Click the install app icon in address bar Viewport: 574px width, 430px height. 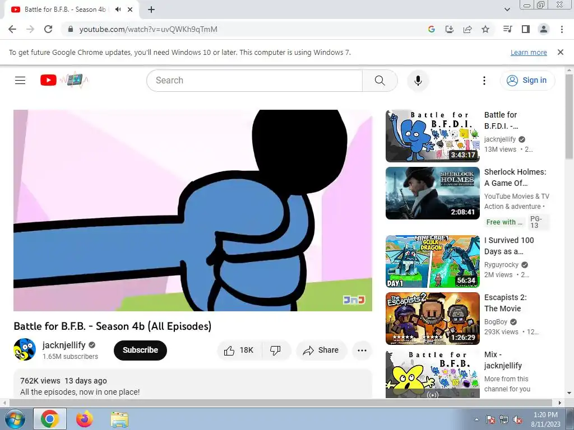tap(450, 29)
